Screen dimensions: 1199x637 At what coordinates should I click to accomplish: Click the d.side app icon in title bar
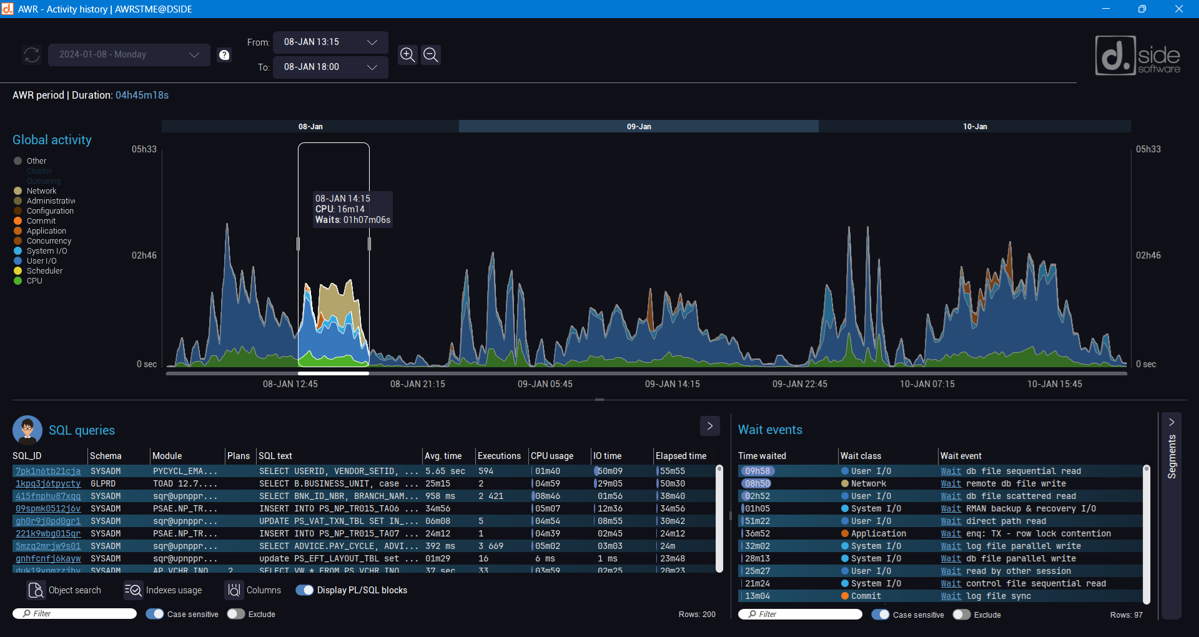[x=7, y=9]
